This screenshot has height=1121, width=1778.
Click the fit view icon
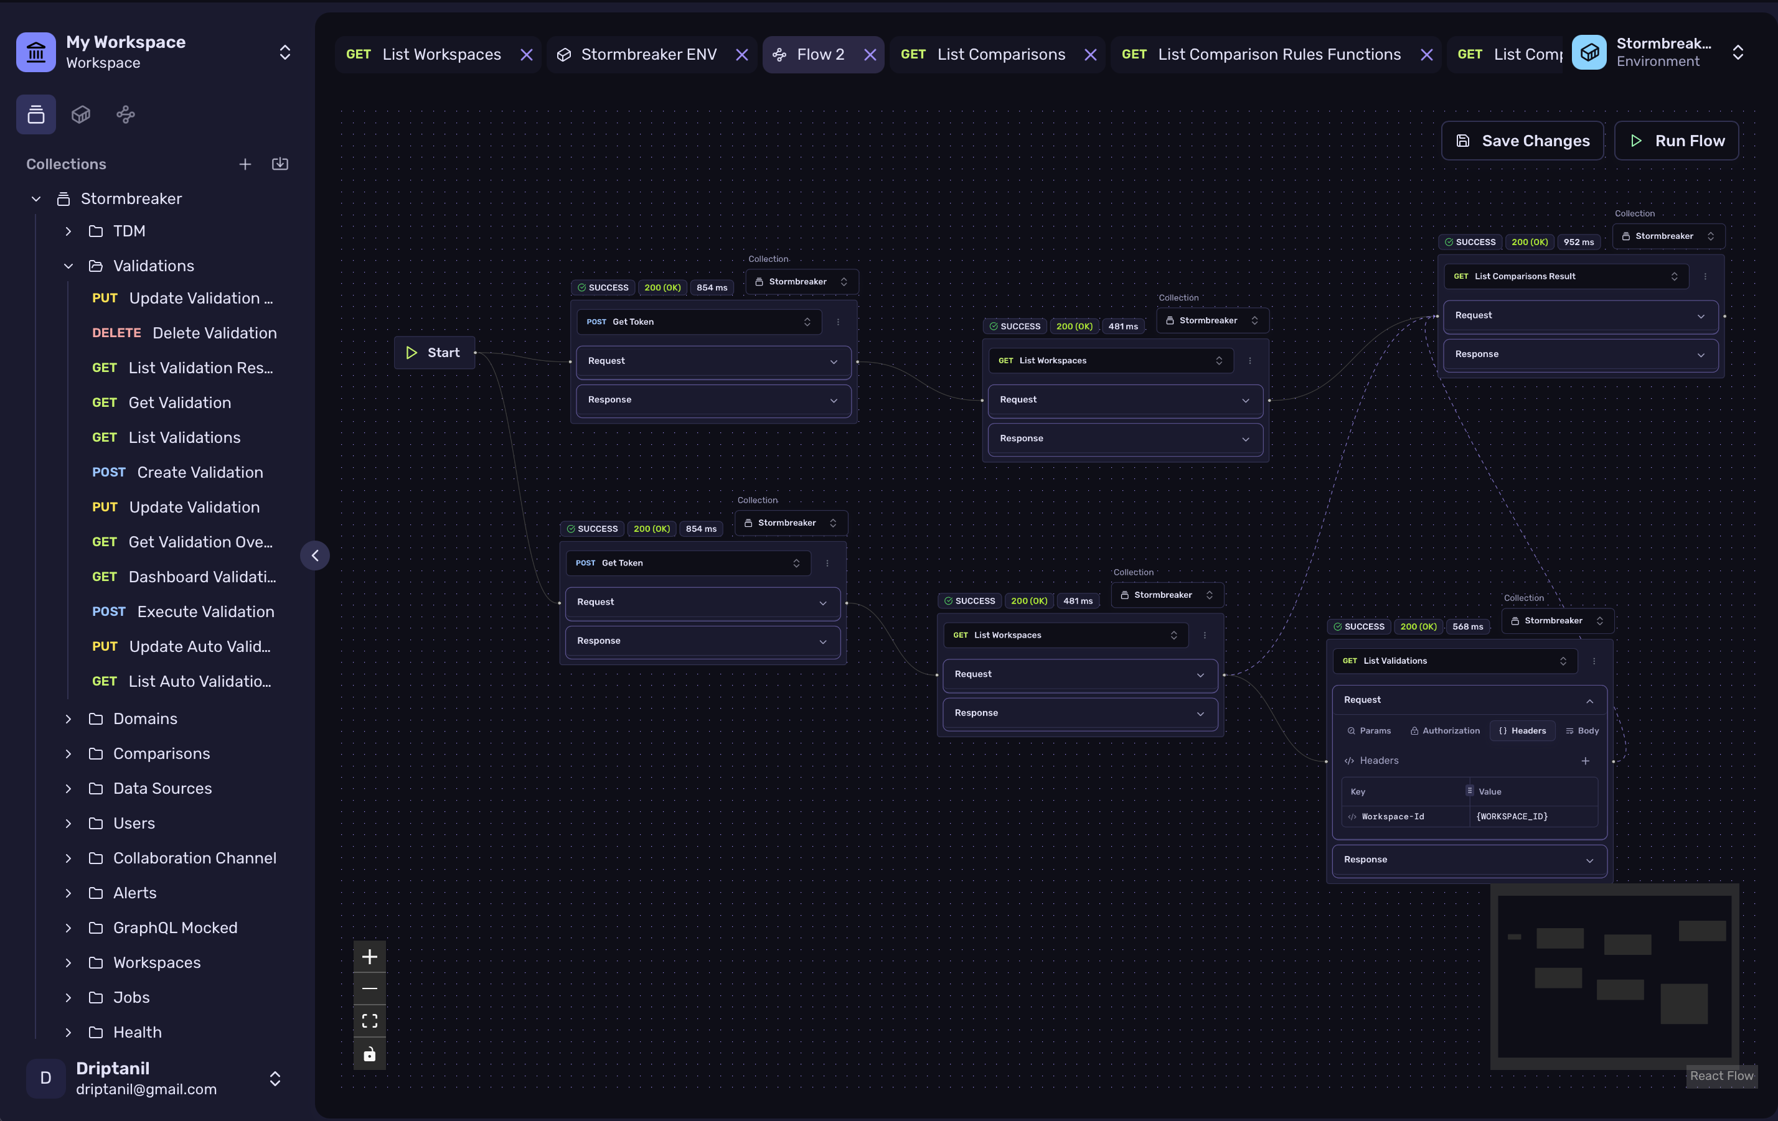[x=369, y=1021]
